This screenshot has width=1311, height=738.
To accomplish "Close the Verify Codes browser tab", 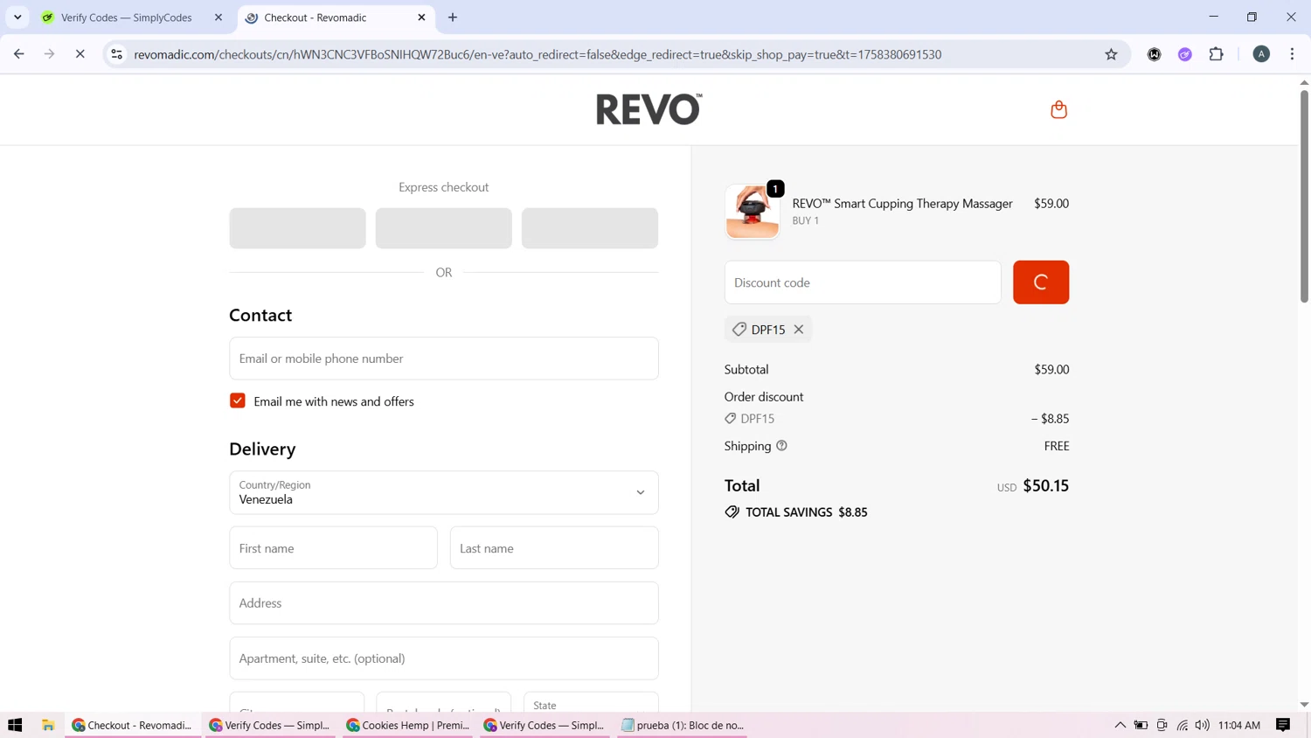I will coord(218,17).
